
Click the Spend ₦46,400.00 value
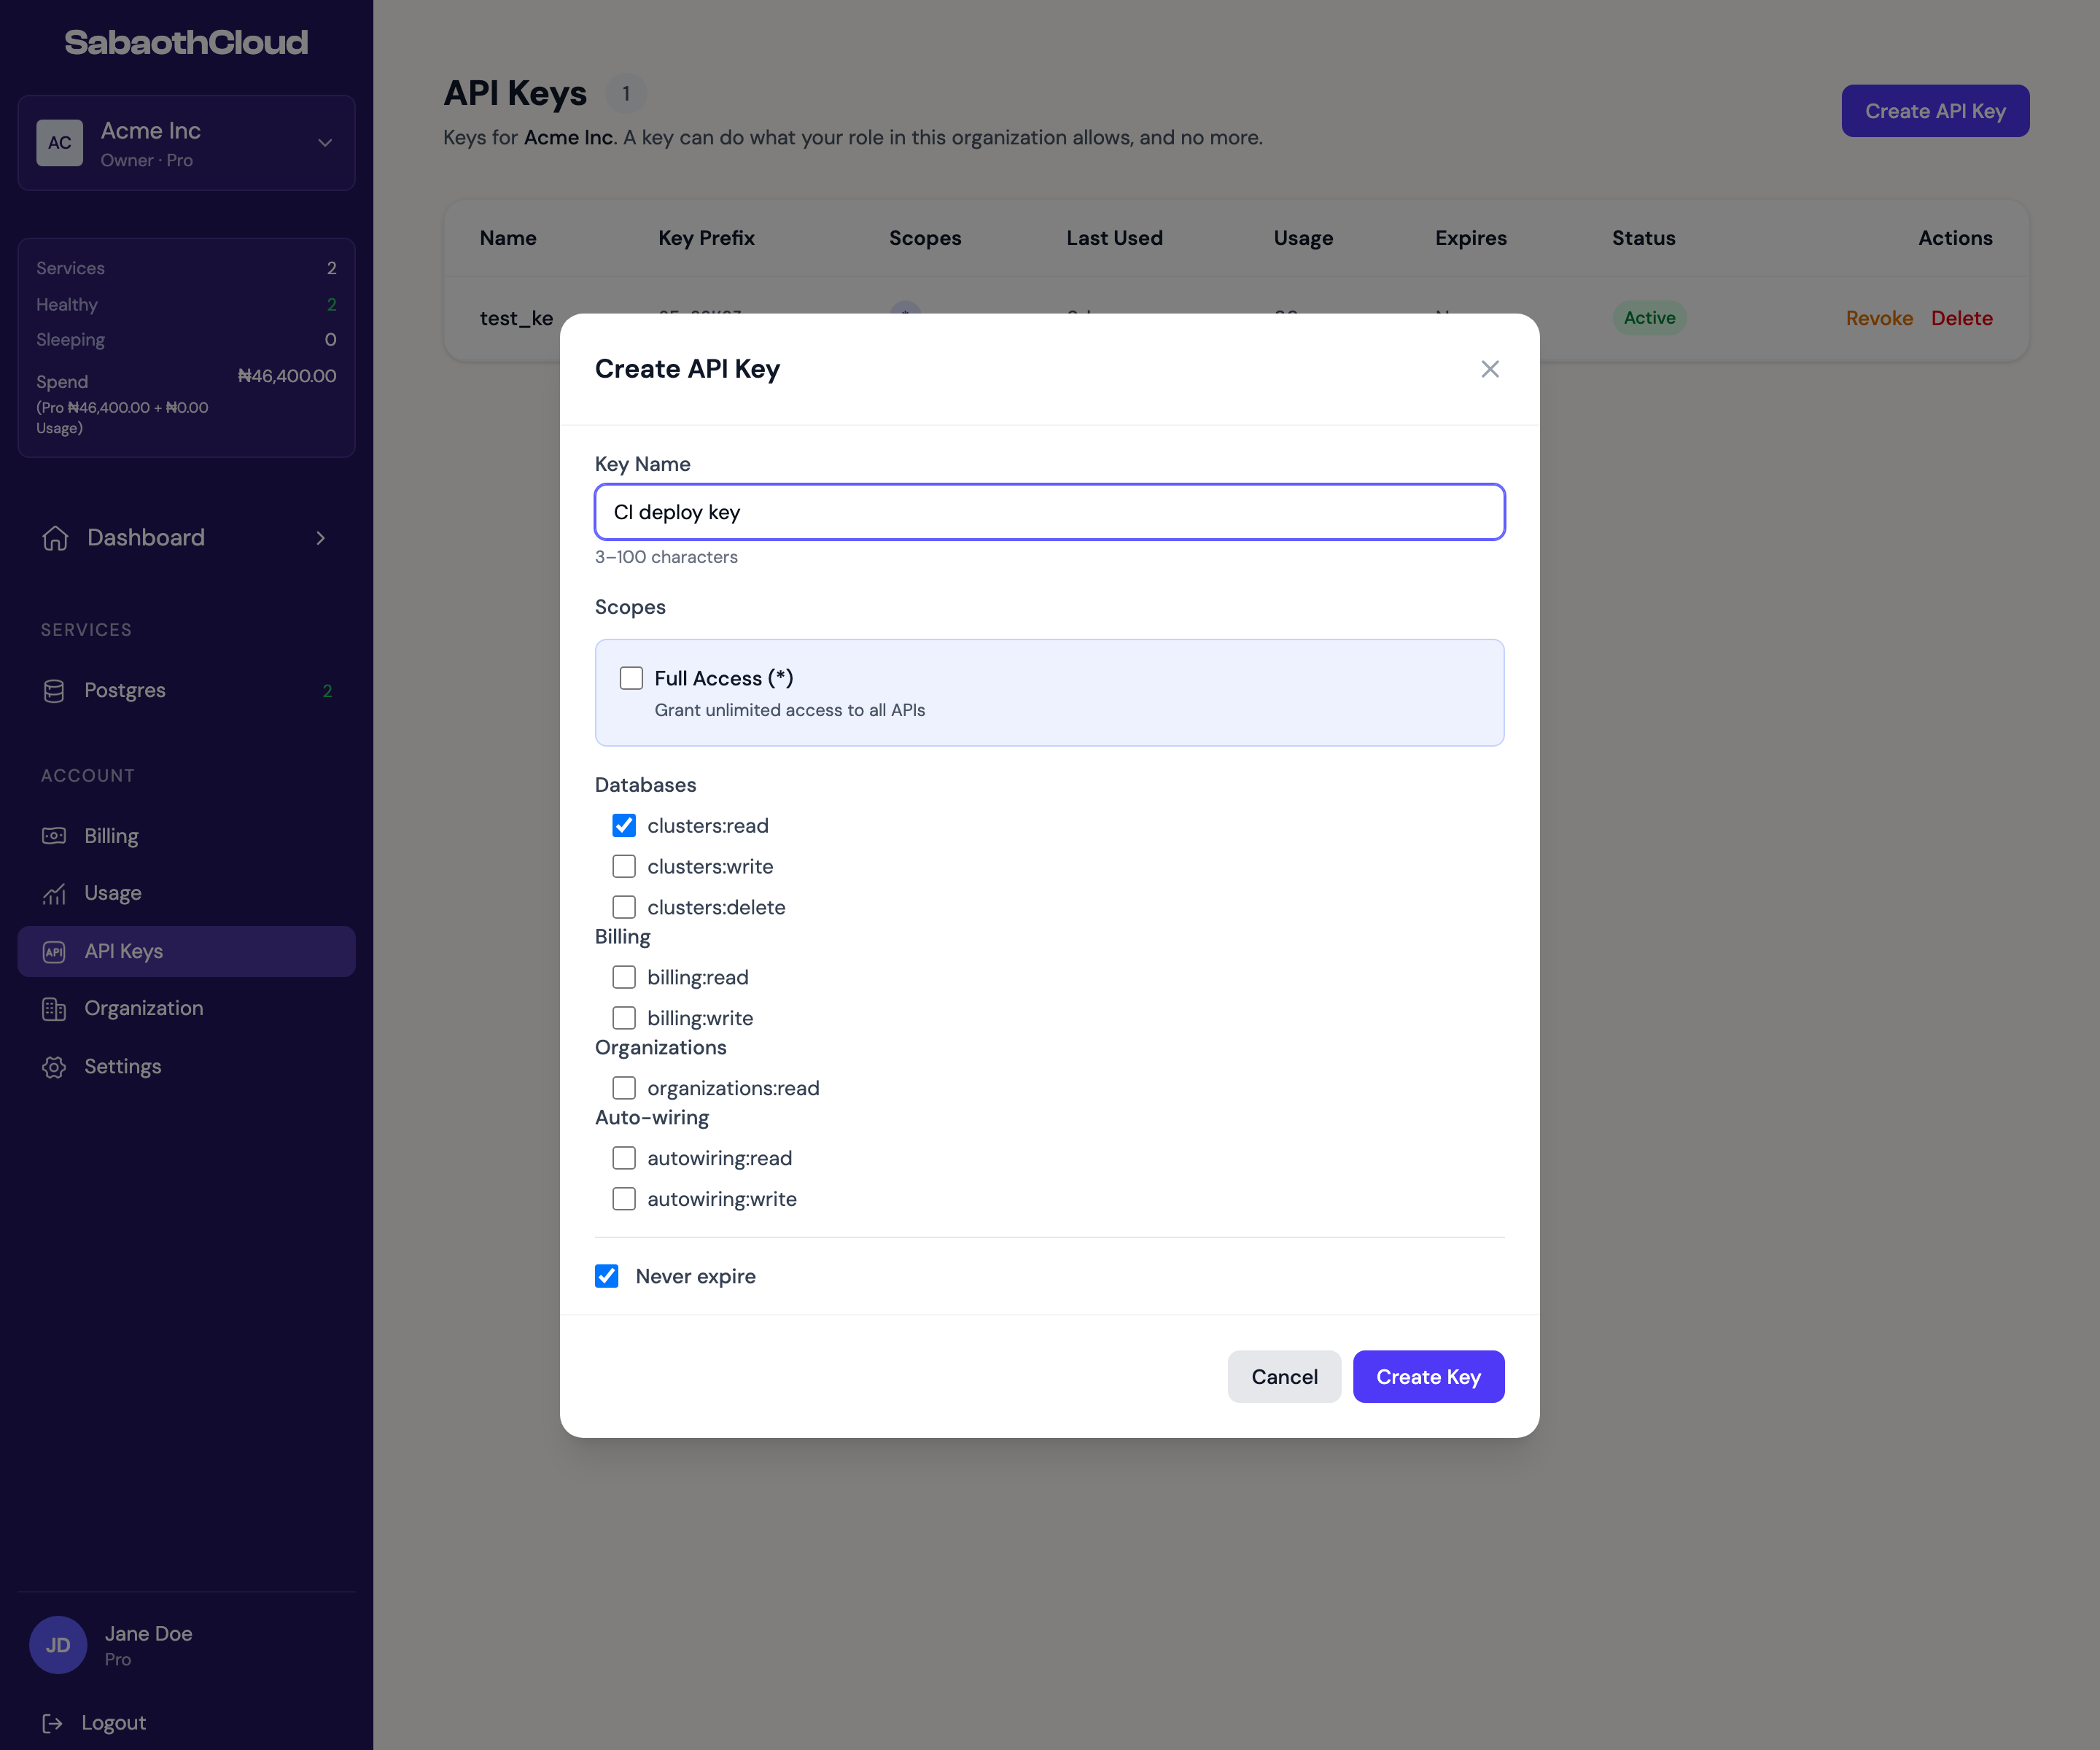pyautogui.click(x=287, y=376)
